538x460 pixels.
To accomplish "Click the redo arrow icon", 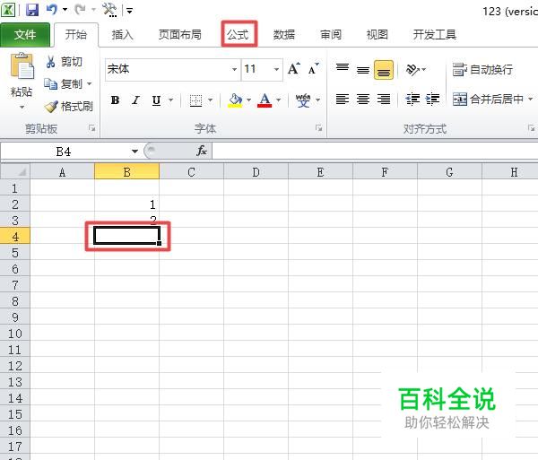I will click(80, 10).
